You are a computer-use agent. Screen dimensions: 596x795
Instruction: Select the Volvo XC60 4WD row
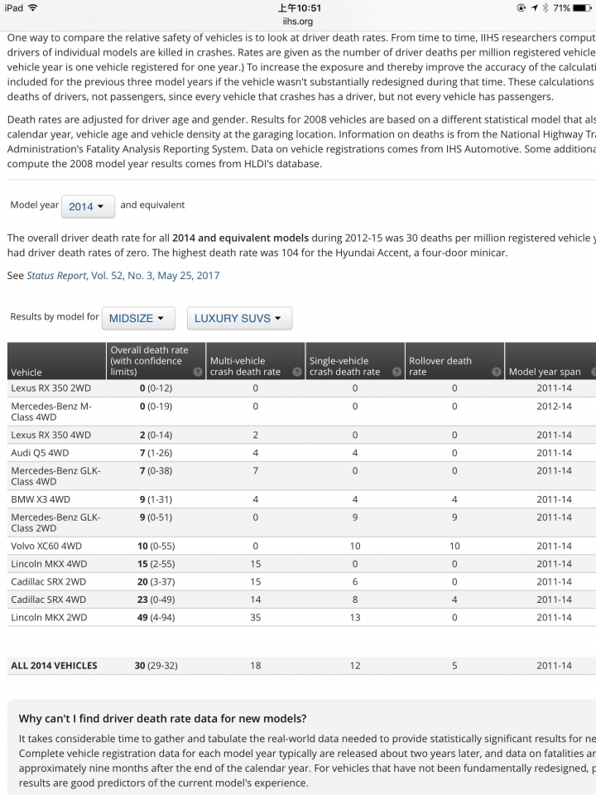tap(301, 546)
